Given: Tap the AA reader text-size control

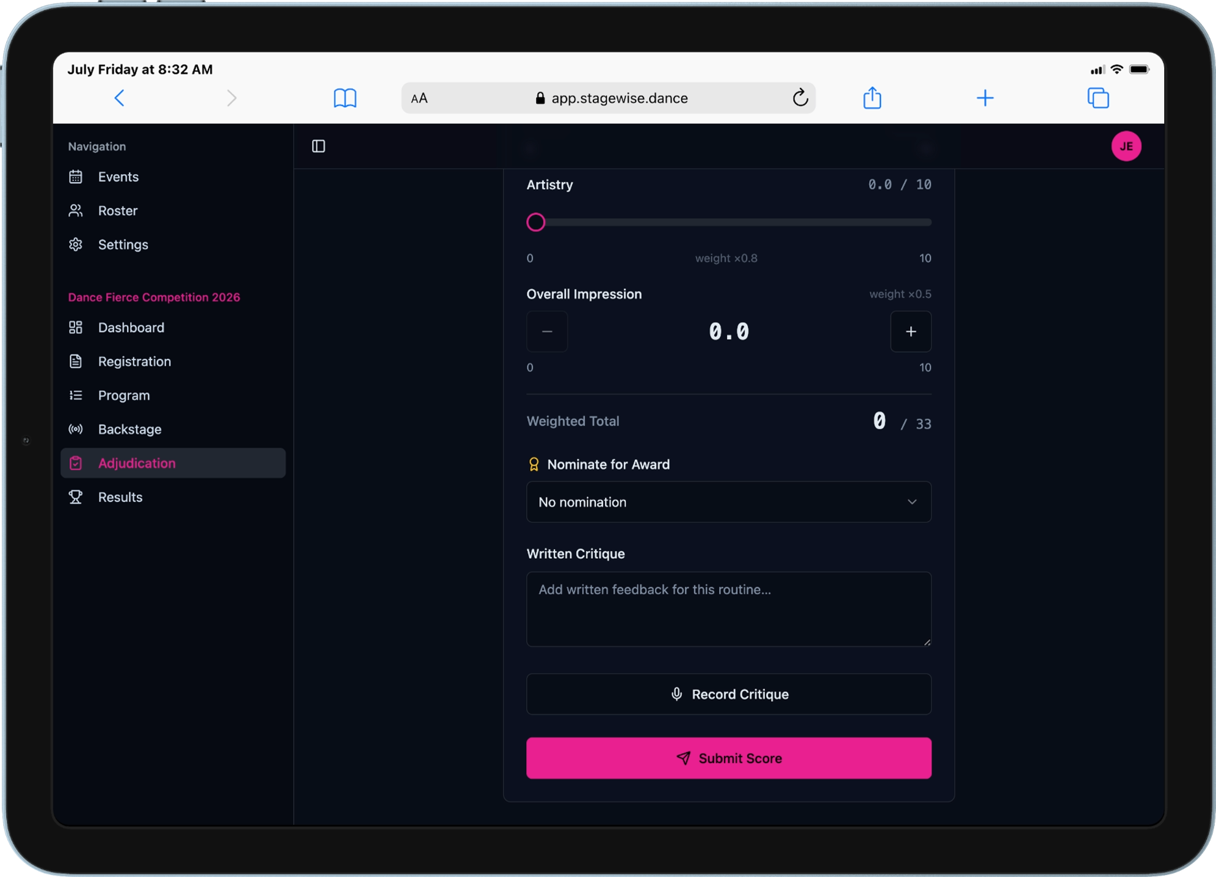Looking at the screenshot, I should pyautogui.click(x=419, y=98).
